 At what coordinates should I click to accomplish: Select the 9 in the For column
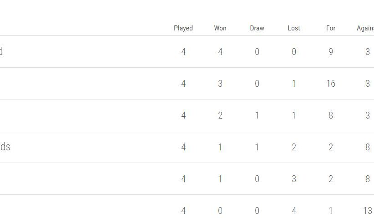point(331,52)
